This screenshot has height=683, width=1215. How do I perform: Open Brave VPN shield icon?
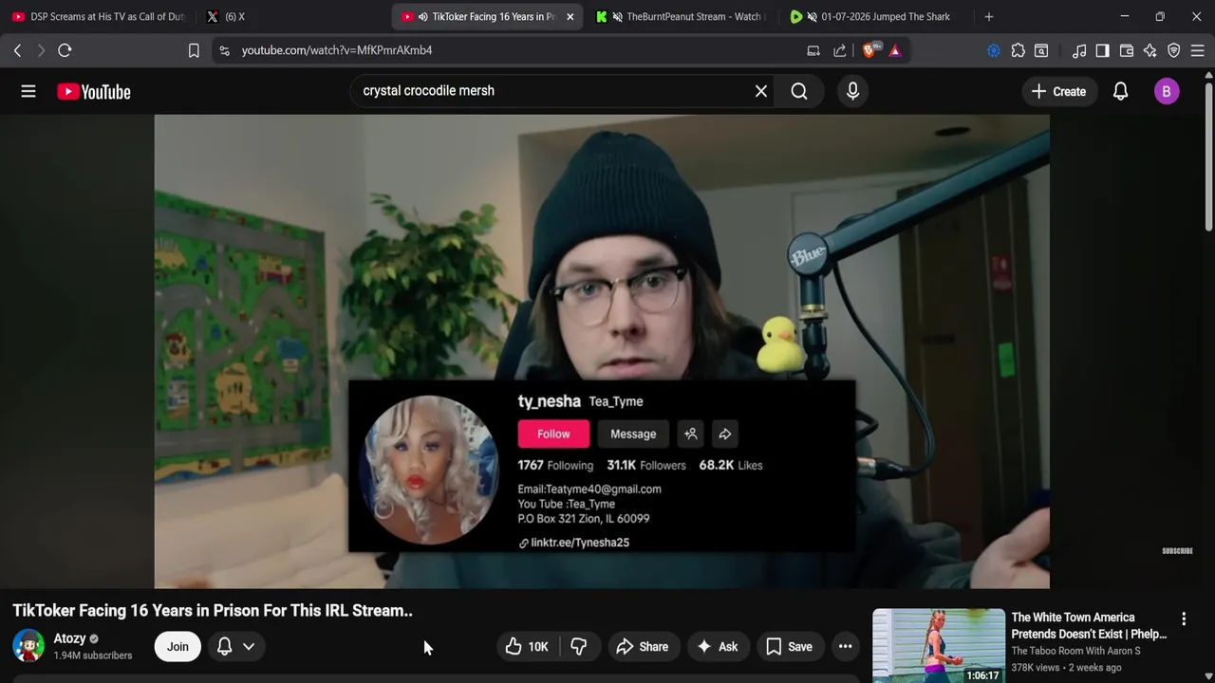(x=1174, y=50)
